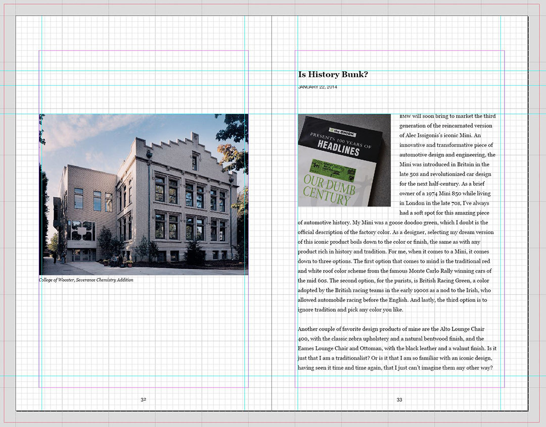Viewport: 546px width, 427px height.
Task: Click the "Is History Bunk?" headline
Action: point(333,75)
